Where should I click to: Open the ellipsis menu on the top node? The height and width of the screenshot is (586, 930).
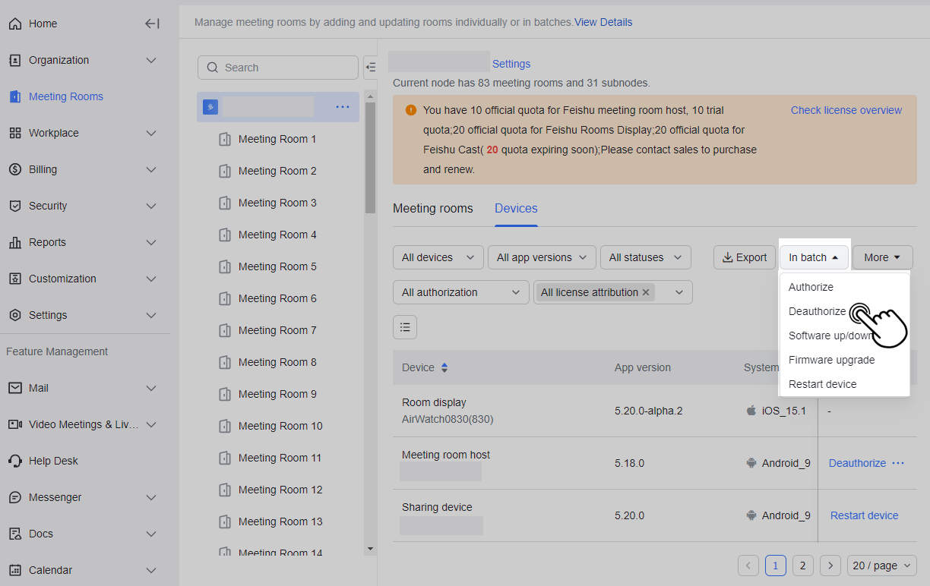pyautogui.click(x=343, y=107)
